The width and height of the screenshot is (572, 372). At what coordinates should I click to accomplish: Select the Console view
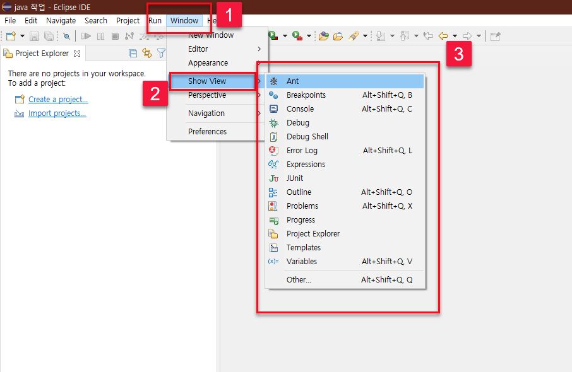coord(345,109)
